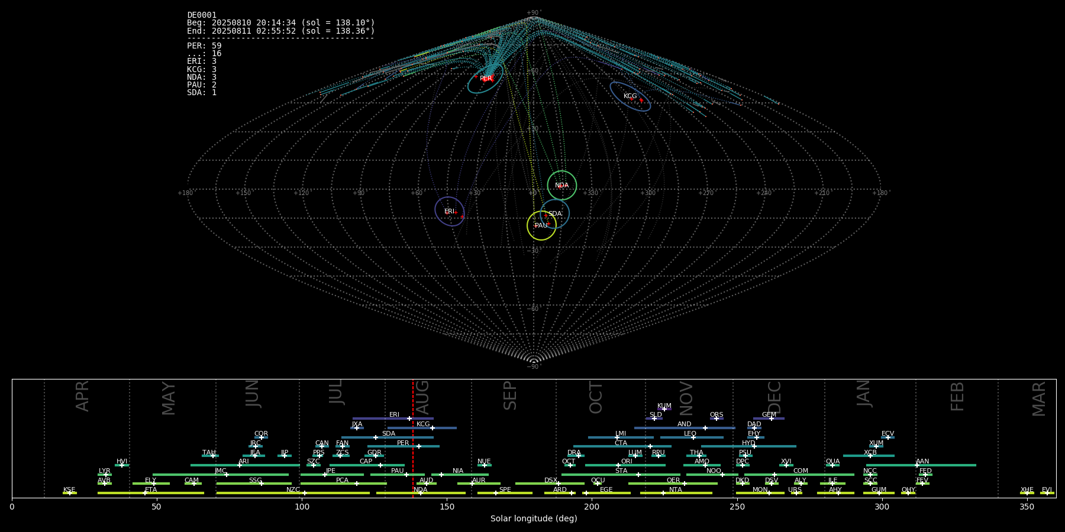The width and height of the screenshot is (1065, 532).
Task: Click the 200 tick on solar longitude axis
Action: (x=592, y=507)
